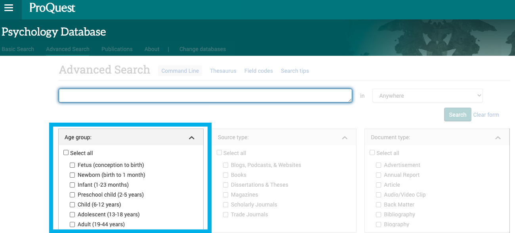Switch to the Publications tab
Image resolution: width=515 pixels, height=233 pixels.
(x=117, y=49)
